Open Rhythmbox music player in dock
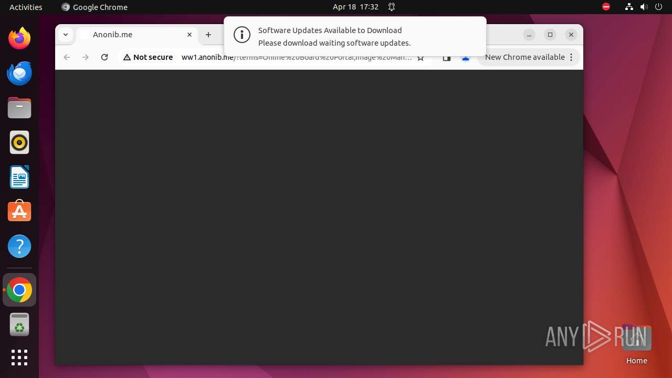Image resolution: width=672 pixels, height=378 pixels. 19,142
